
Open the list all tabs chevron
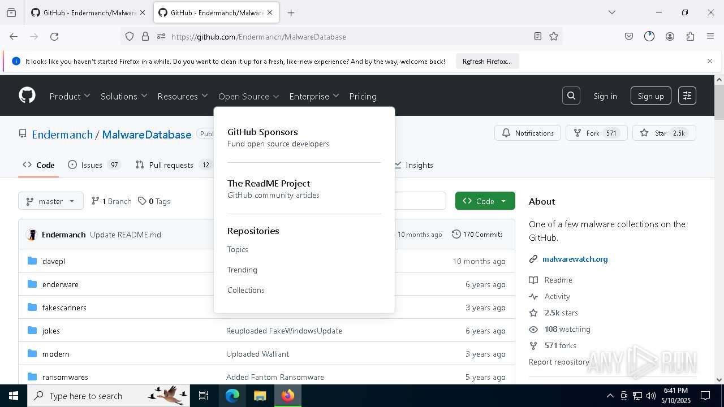[611, 12]
